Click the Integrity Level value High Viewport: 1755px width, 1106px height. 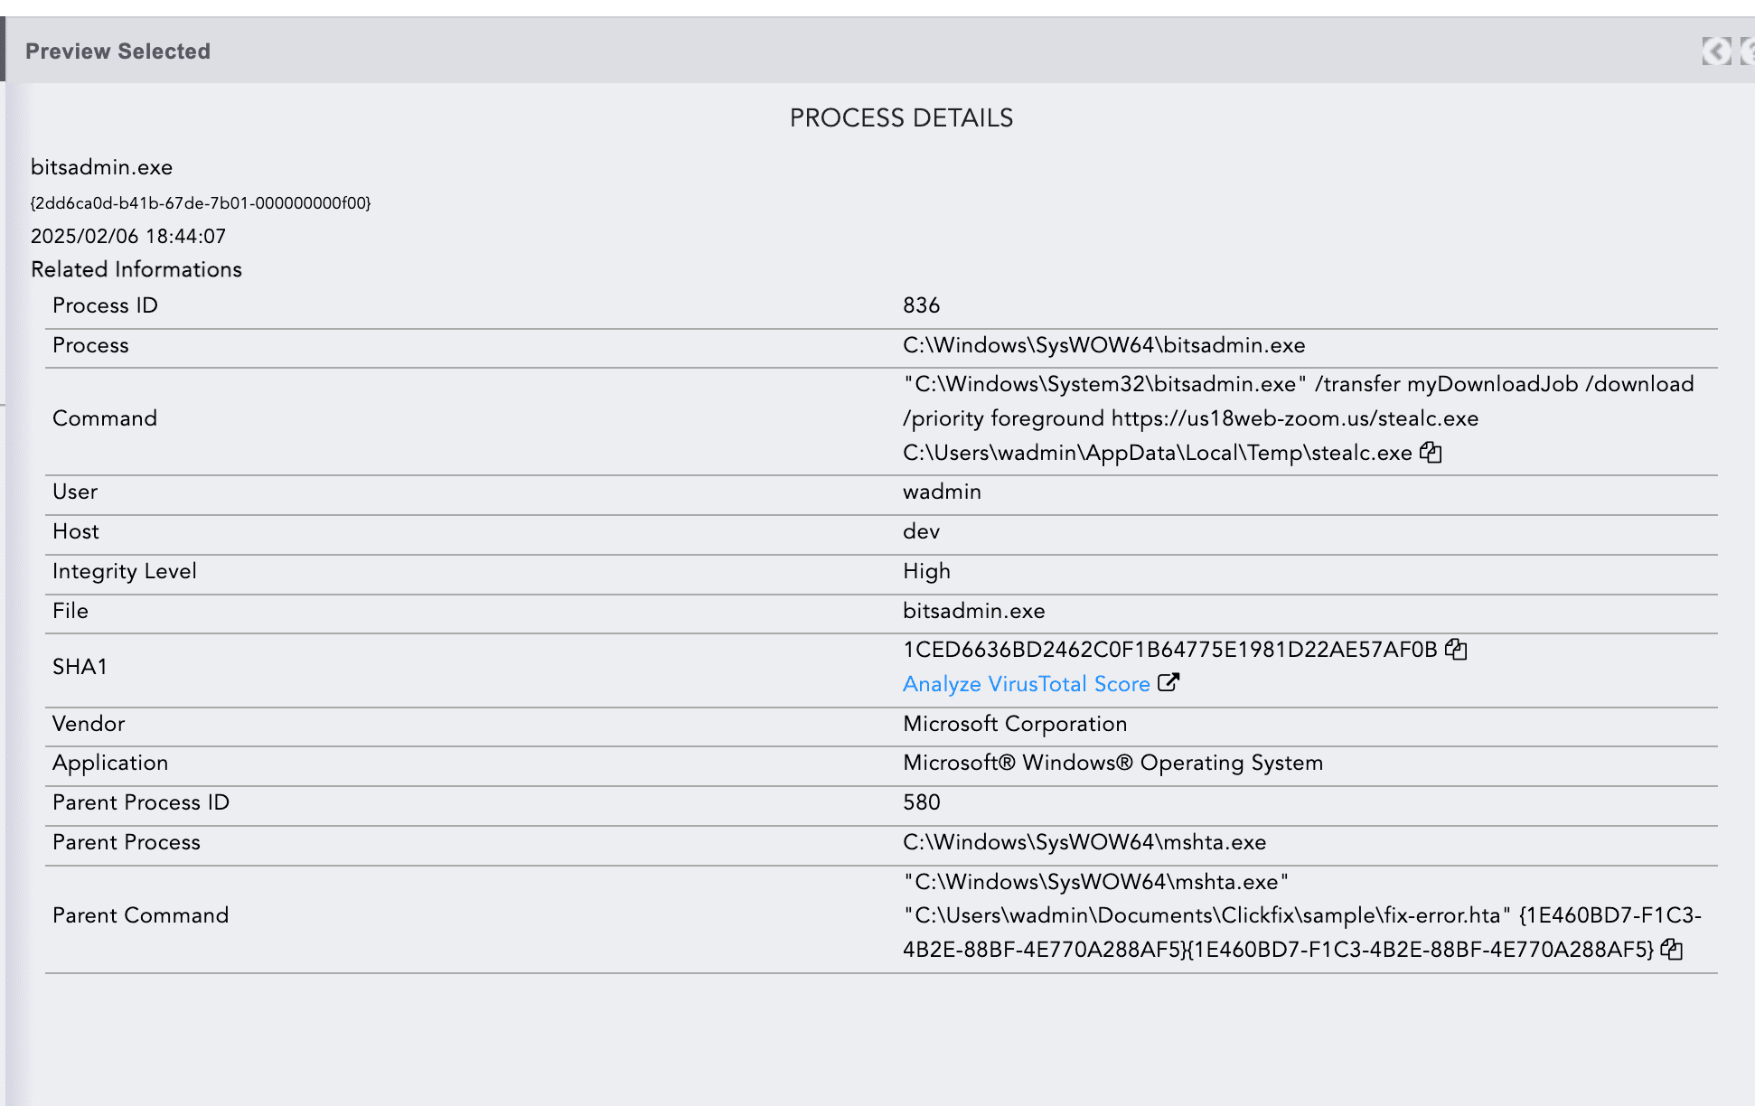point(926,571)
